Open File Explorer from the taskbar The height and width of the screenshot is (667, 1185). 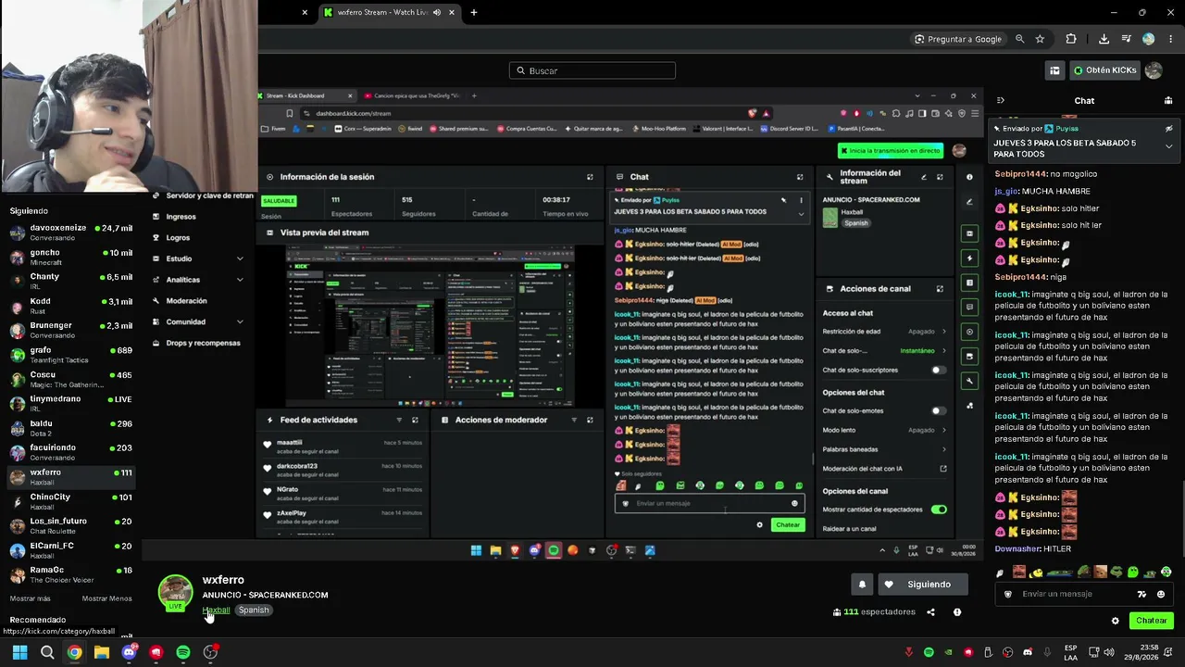pyautogui.click(x=102, y=652)
